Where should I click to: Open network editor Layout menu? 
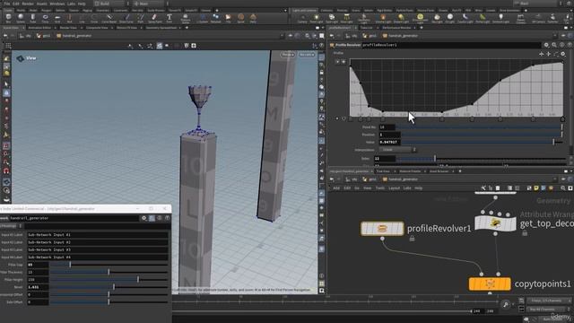pyautogui.click(x=394, y=188)
